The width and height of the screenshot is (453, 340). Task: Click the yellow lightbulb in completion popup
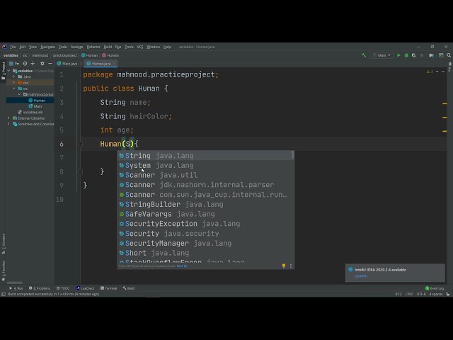[284, 266]
